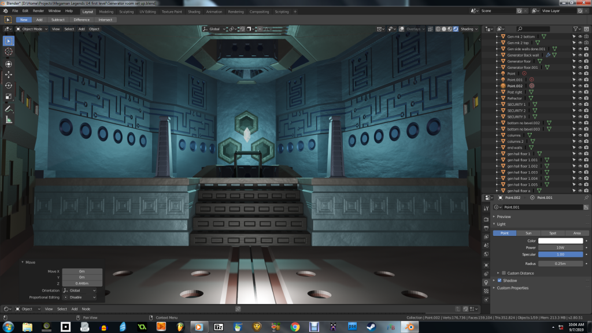The width and height of the screenshot is (592, 333).
Task: Select the 3D Cursor tool
Action: point(8,51)
